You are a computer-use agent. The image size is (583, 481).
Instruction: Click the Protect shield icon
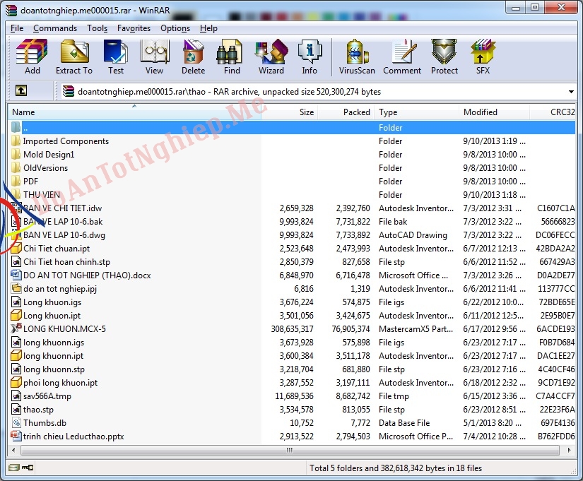pyautogui.click(x=444, y=57)
